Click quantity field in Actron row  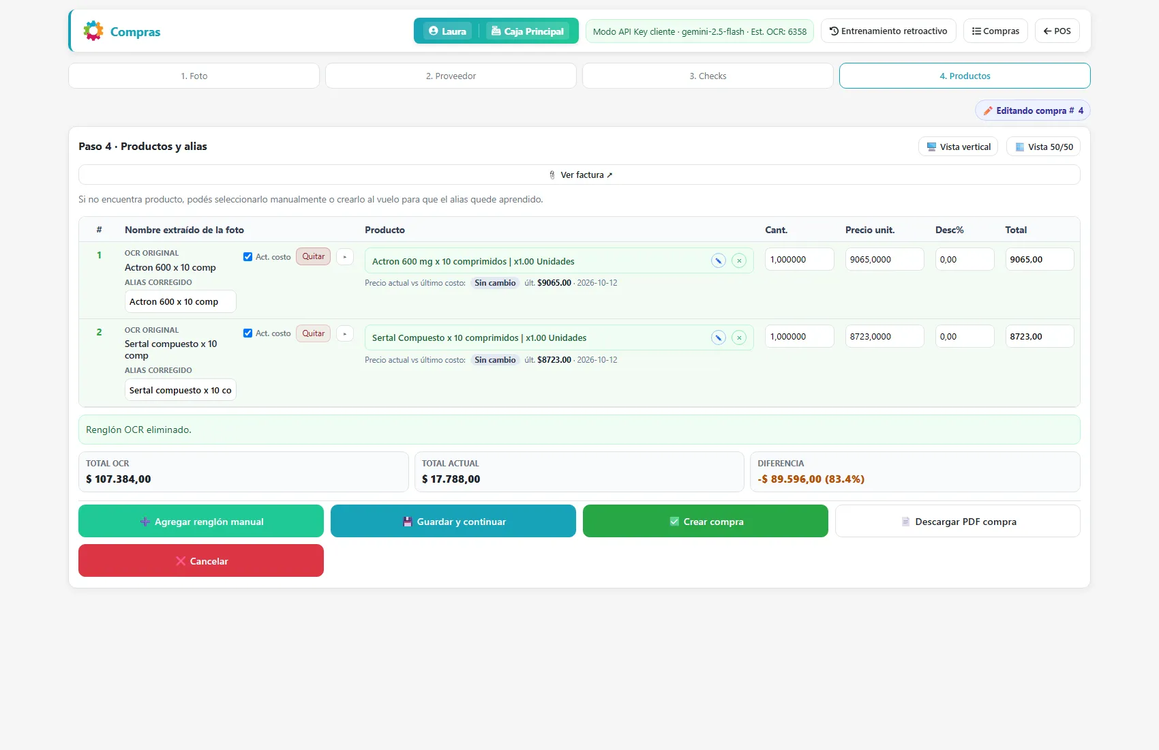800,259
